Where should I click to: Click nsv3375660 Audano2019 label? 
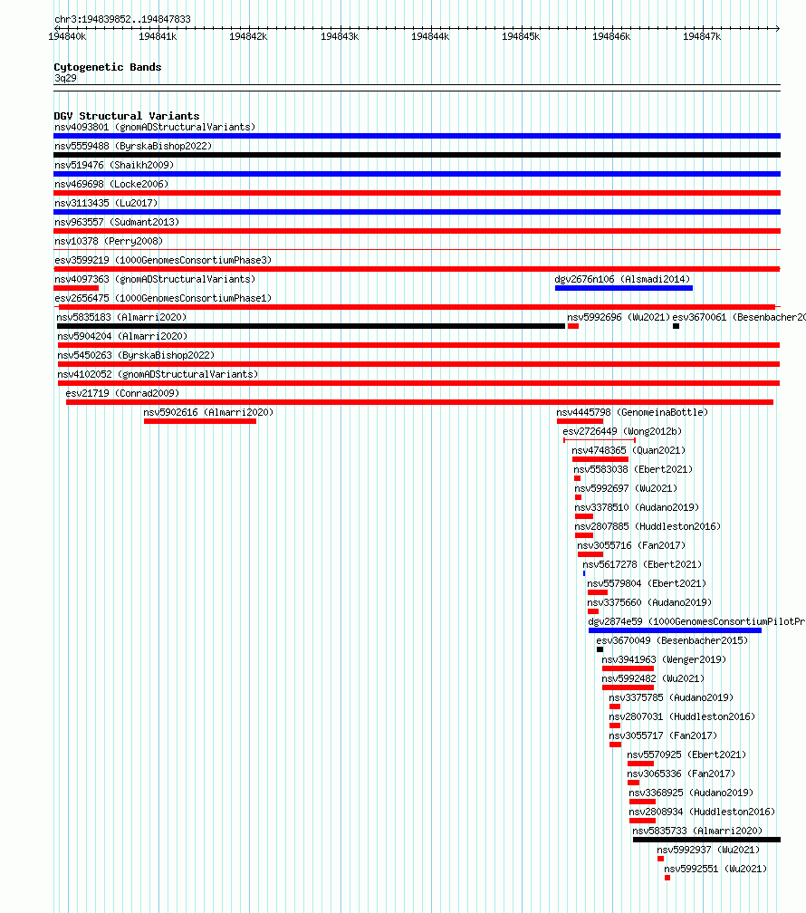pyautogui.click(x=649, y=602)
